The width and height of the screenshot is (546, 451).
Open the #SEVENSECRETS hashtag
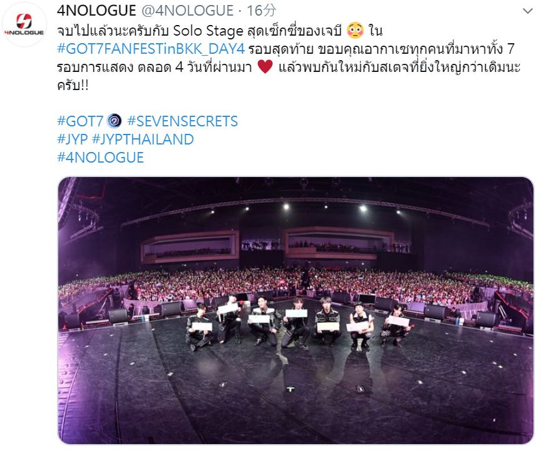click(182, 121)
